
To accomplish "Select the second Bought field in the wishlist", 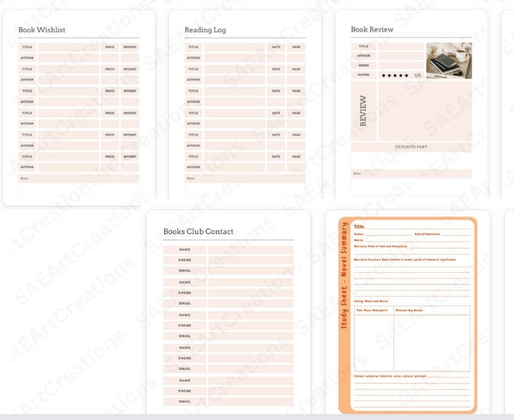I will tap(130, 69).
